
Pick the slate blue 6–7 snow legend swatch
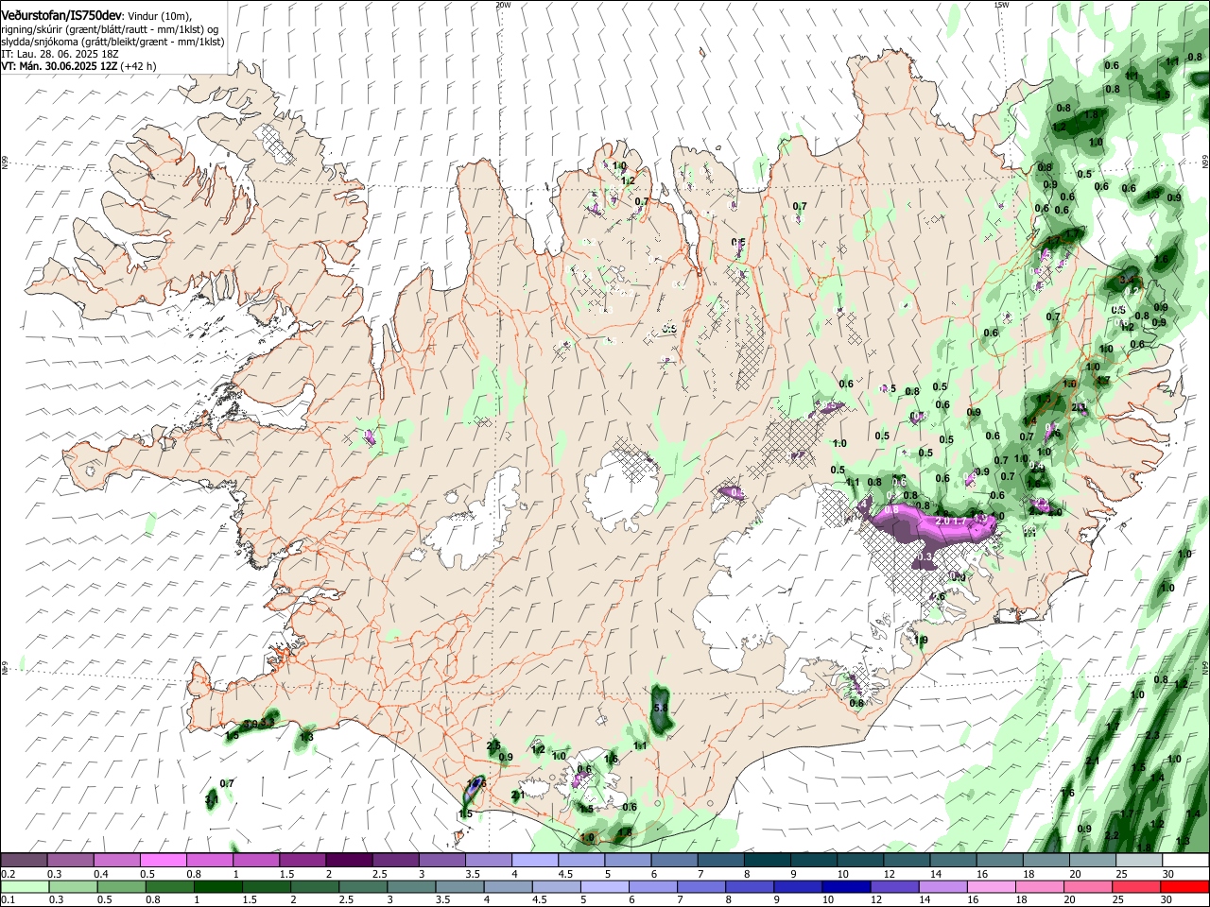point(674,860)
